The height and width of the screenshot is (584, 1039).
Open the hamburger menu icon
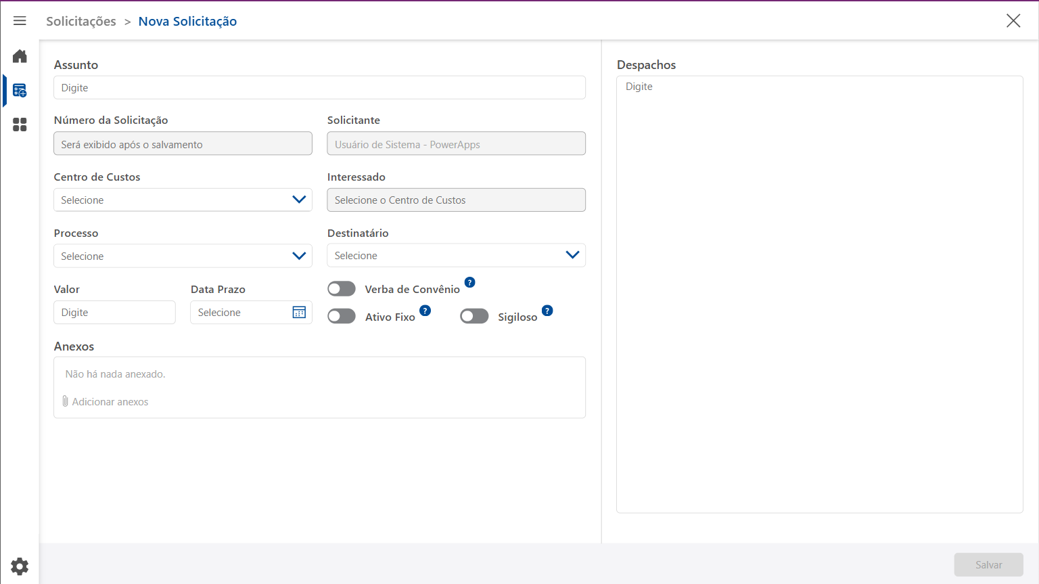click(x=20, y=21)
